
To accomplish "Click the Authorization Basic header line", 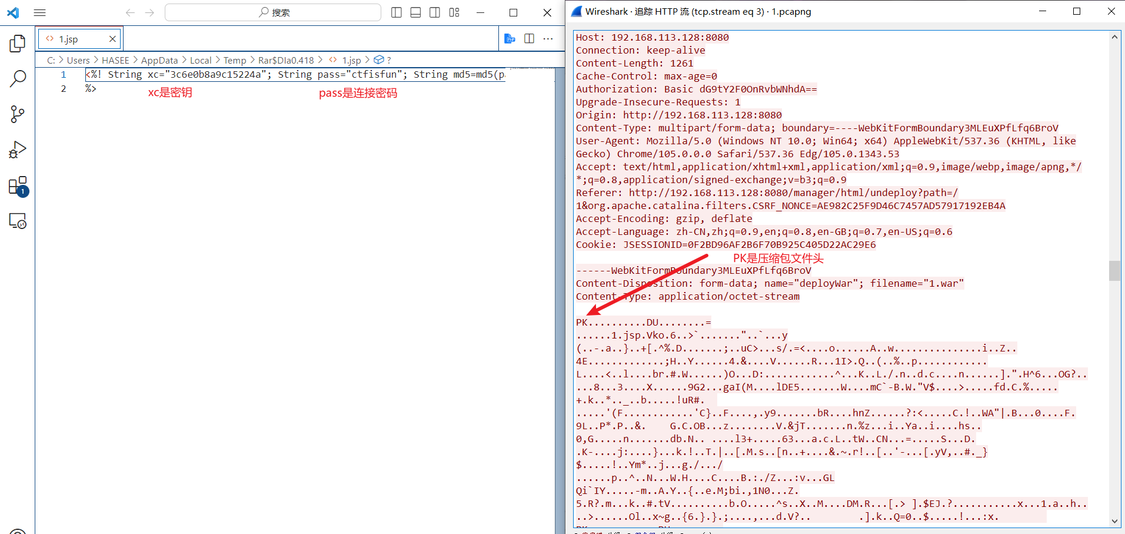I will [696, 89].
